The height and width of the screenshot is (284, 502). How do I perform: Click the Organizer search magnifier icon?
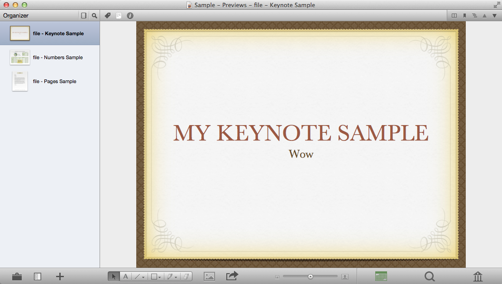coord(95,15)
